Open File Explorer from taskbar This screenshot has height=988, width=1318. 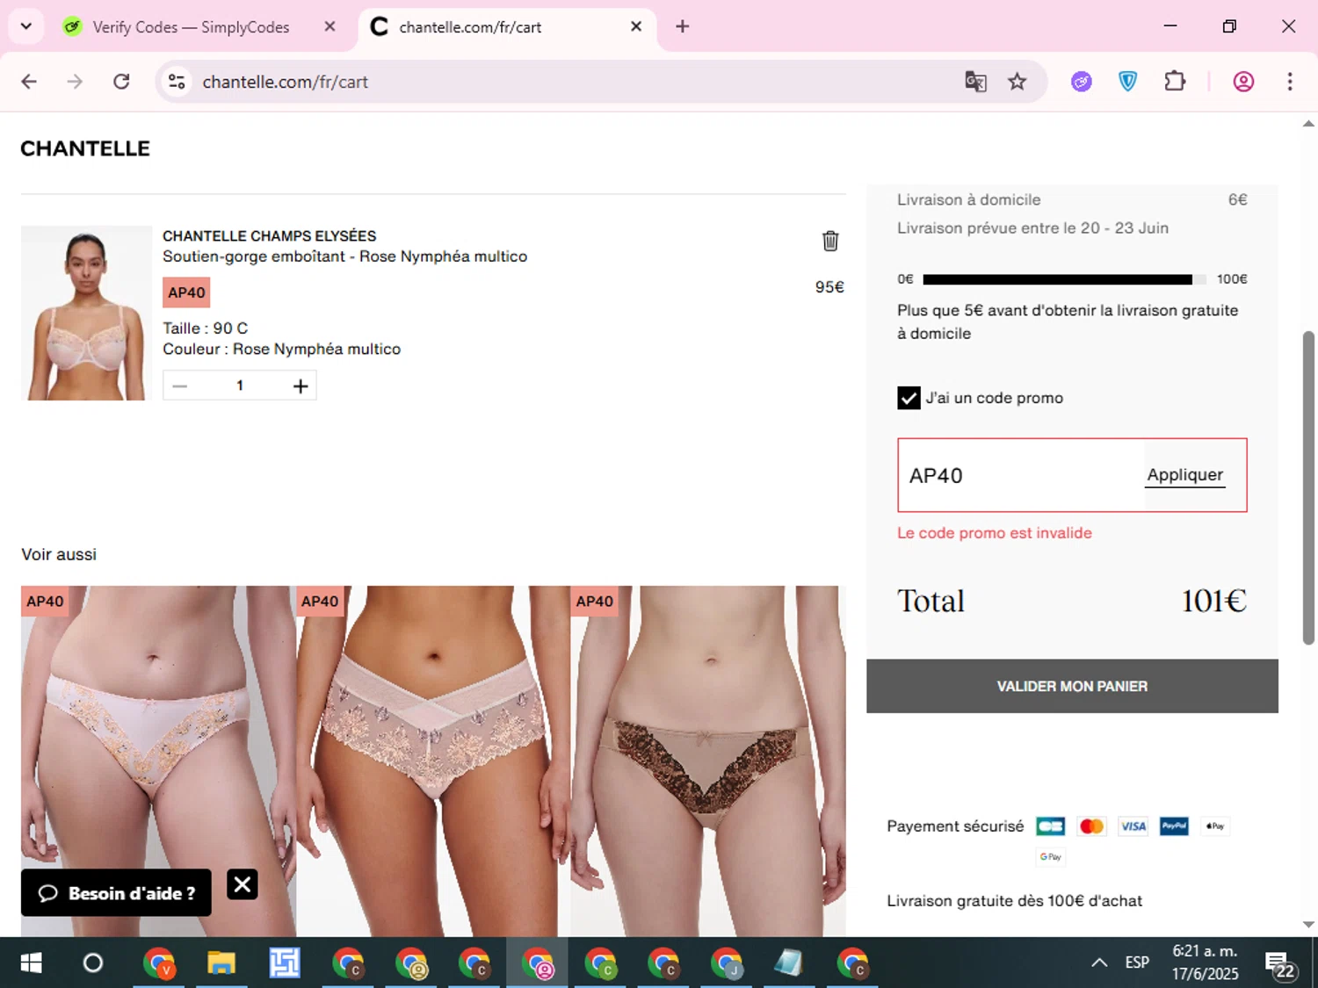(x=221, y=963)
